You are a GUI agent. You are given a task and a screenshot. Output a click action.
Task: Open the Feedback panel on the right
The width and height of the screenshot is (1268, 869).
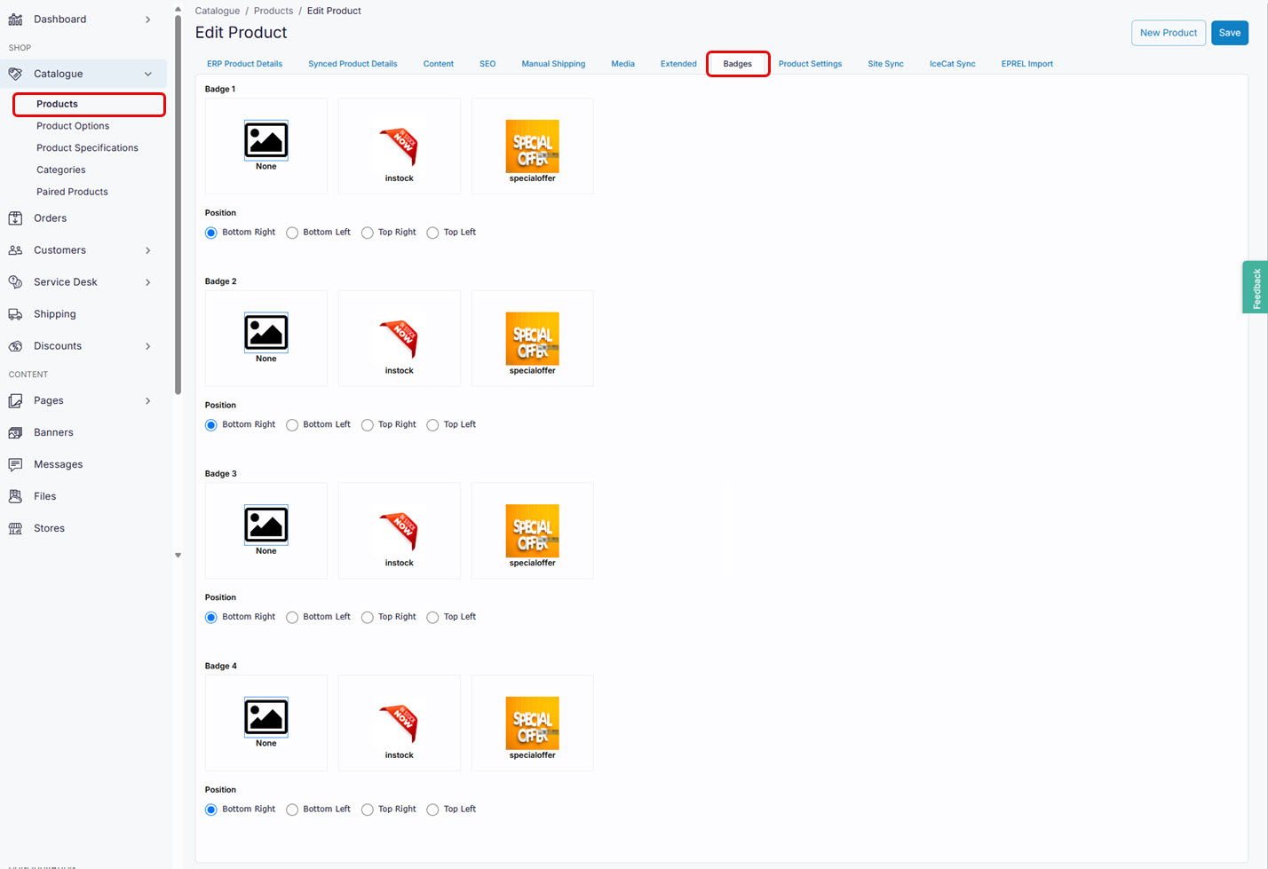pos(1256,287)
